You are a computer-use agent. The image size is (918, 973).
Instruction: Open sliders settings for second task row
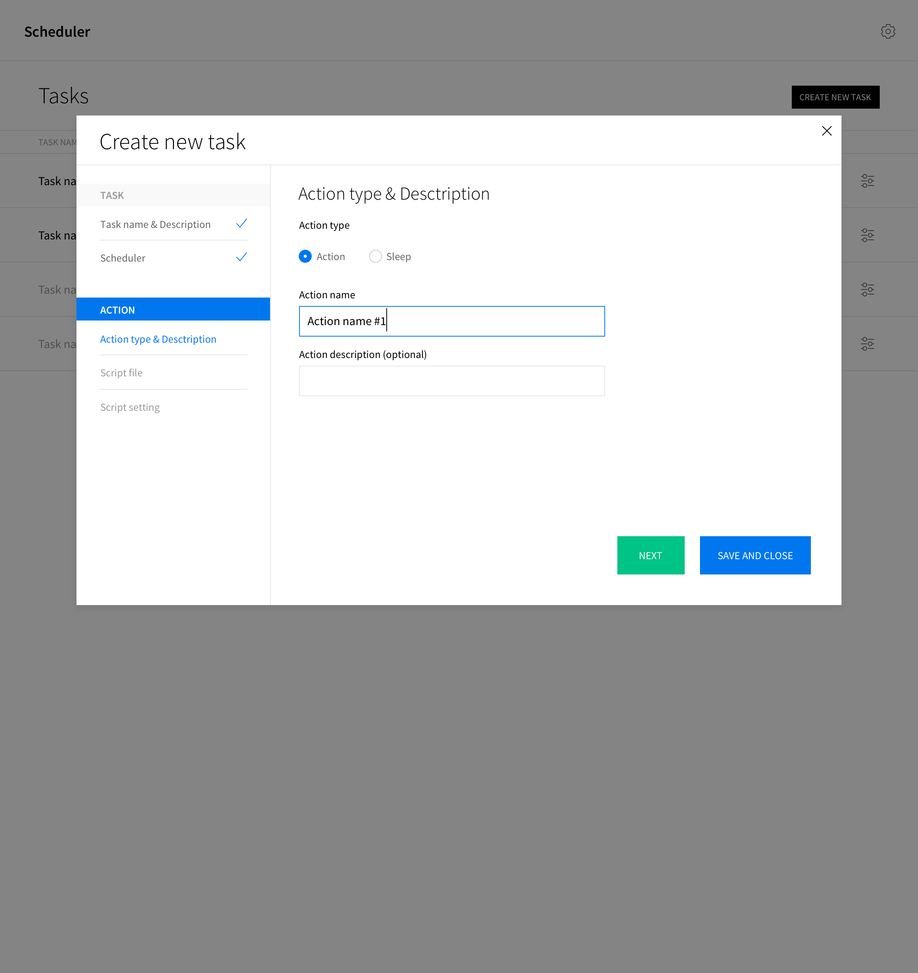(x=867, y=235)
